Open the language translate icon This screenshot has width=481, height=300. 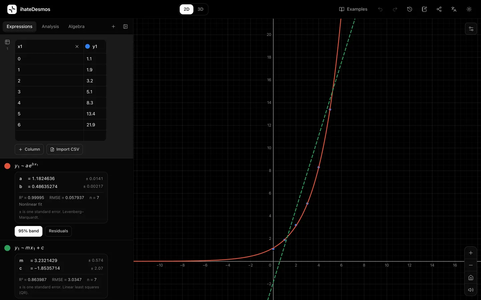[454, 9]
